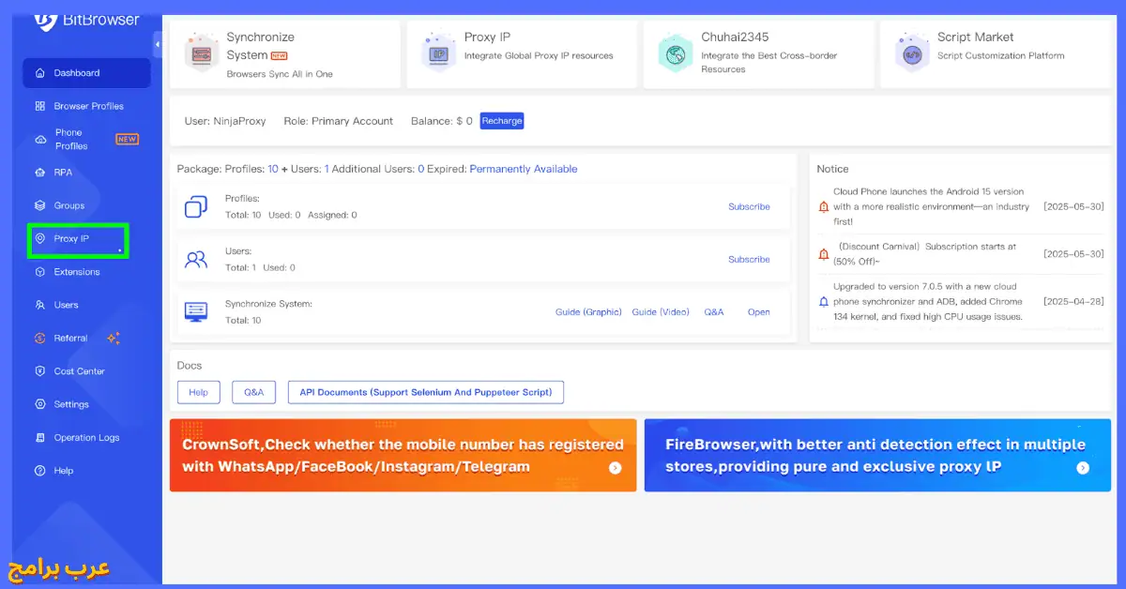The image size is (1126, 589).
Task: Click the Settings gear icon
Action: 39,404
